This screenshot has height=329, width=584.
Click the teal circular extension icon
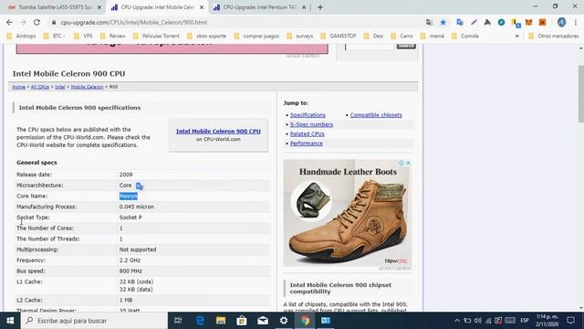pos(501,22)
